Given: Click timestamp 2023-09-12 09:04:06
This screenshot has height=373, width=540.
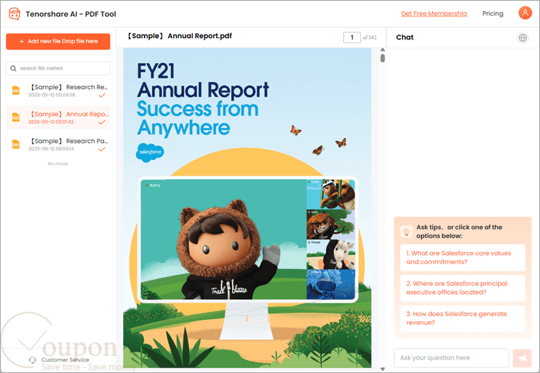Looking at the screenshot, I should [x=52, y=95].
